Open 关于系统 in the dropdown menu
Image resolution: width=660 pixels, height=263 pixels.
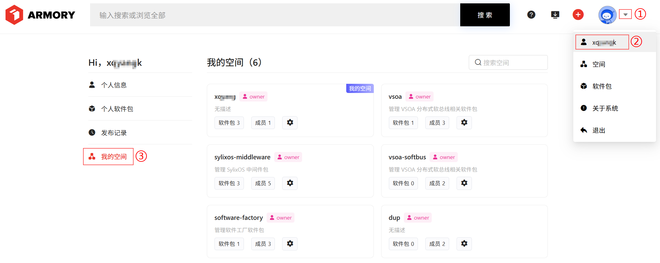point(605,108)
